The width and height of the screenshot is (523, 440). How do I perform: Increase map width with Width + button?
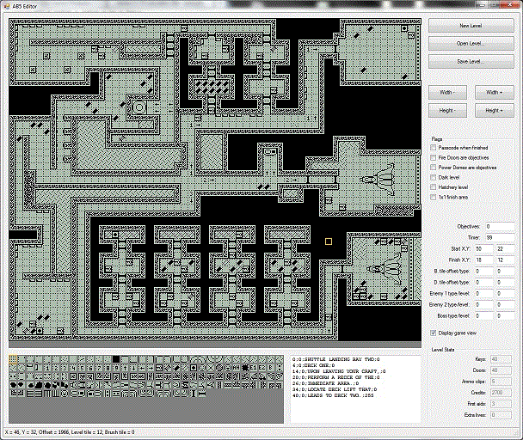(495, 92)
